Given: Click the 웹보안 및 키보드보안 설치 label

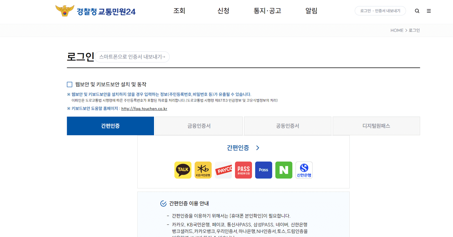Looking at the screenshot, I should click(x=111, y=84).
